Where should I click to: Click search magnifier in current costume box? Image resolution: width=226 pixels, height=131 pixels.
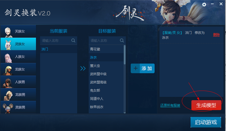point(73,40)
